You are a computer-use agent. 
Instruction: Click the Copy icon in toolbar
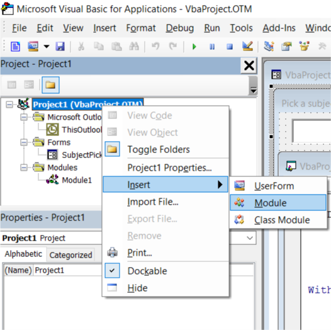click(99, 46)
